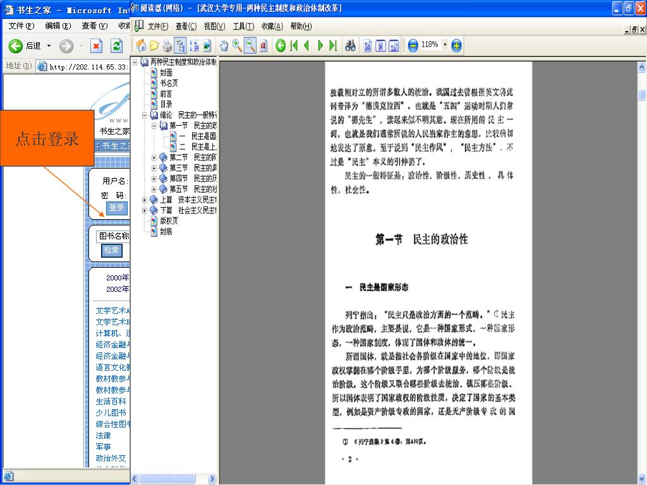Click the Refresh icon in Internet Explorer
This screenshot has height=485, width=647.
tap(117, 45)
